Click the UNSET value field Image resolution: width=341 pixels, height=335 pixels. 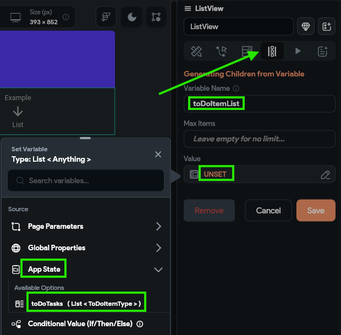click(x=260, y=174)
